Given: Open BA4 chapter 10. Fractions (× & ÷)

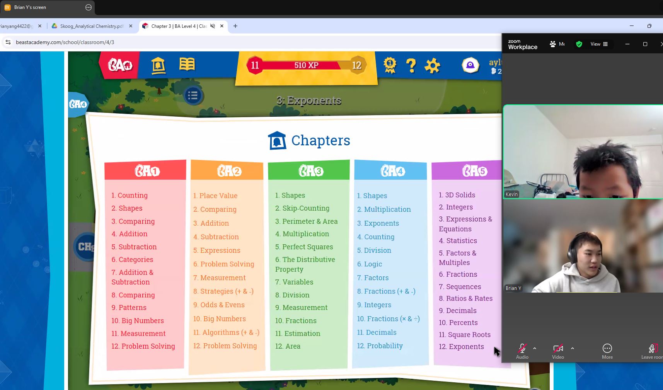Looking at the screenshot, I should tap(389, 318).
